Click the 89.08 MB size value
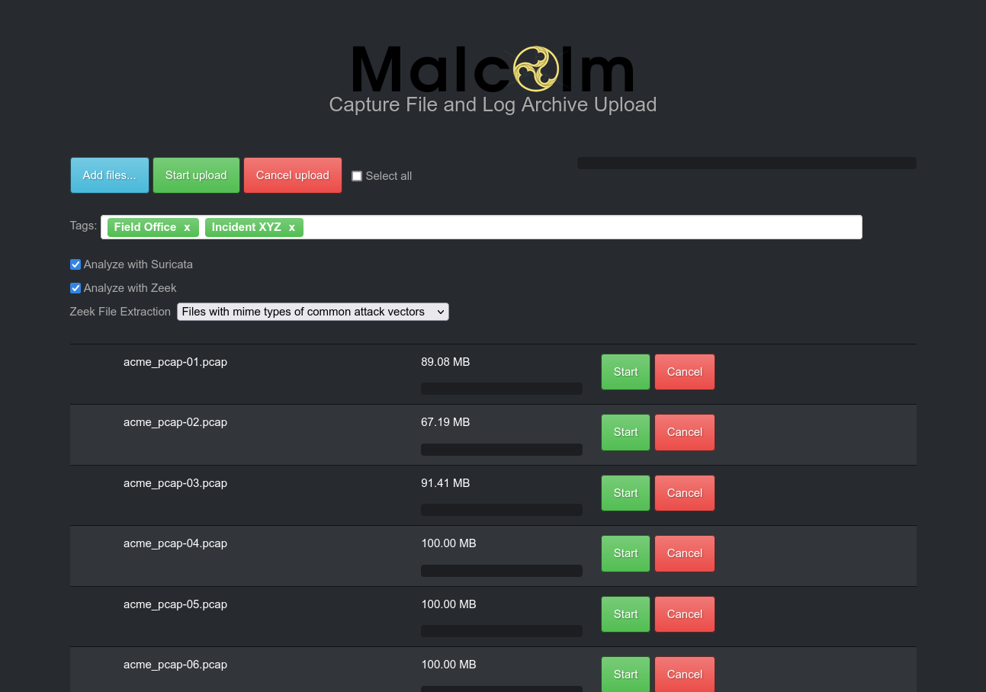 point(445,362)
